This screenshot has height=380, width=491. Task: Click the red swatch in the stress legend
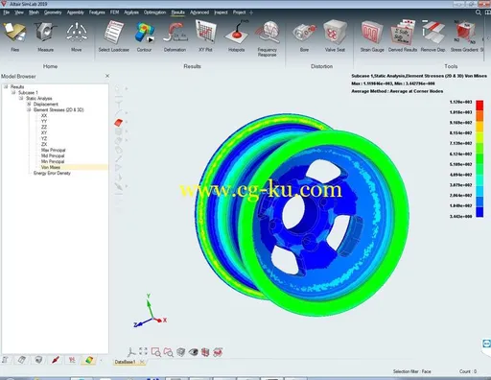coord(479,106)
